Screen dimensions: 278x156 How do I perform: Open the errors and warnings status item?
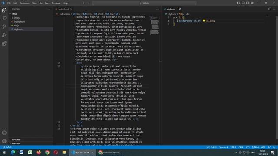[x=7, y=147]
